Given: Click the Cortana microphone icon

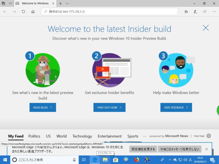Looking at the screenshot, I should [74, 160].
